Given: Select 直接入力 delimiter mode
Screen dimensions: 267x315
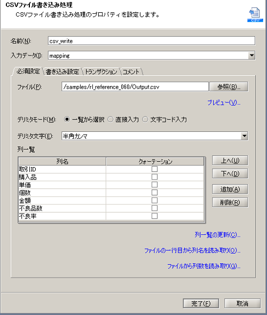Looking at the screenshot, I should pos(111,120).
